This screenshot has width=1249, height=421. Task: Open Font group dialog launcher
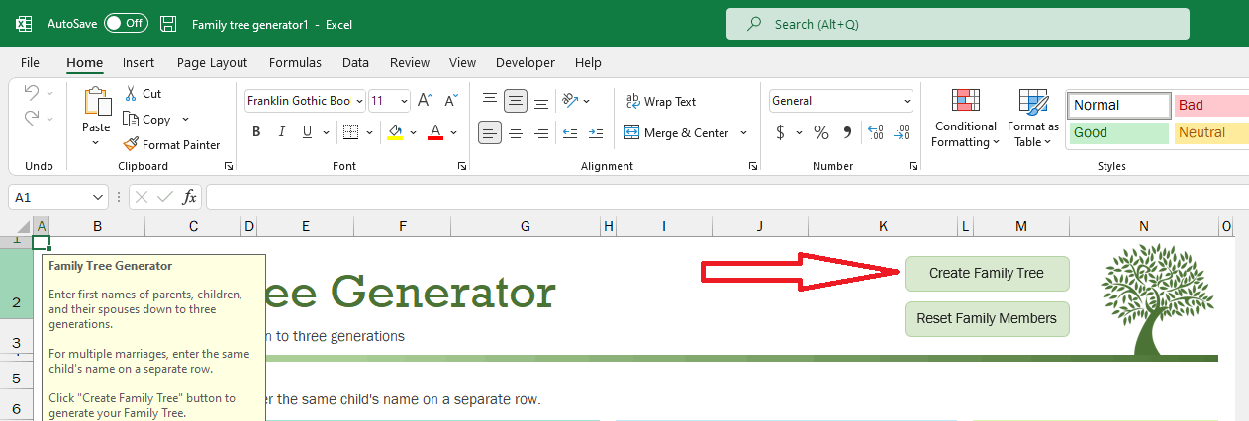[x=463, y=167]
